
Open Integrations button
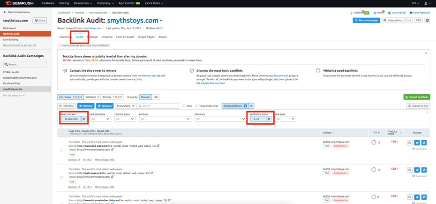tap(397, 20)
